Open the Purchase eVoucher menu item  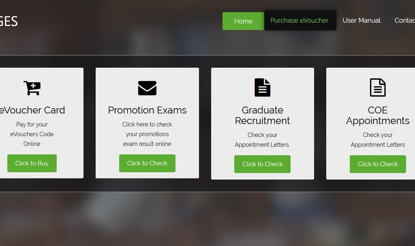point(300,20)
